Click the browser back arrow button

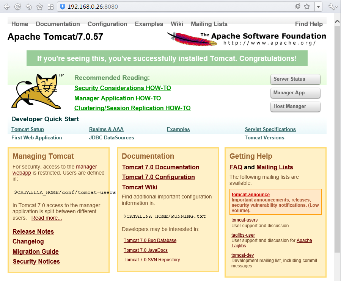(7, 7)
